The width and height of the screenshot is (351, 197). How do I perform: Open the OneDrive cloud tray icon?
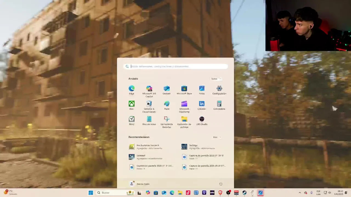pyautogui.click(x=305, y=193)
